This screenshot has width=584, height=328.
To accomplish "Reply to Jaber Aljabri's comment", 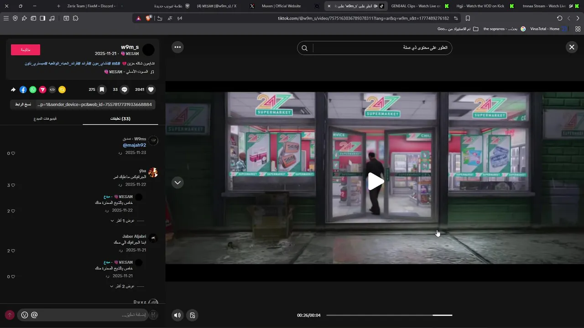I will pos(120,250).
